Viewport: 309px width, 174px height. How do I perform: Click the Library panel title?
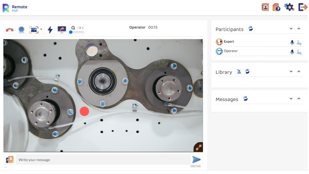pos(224,72)
